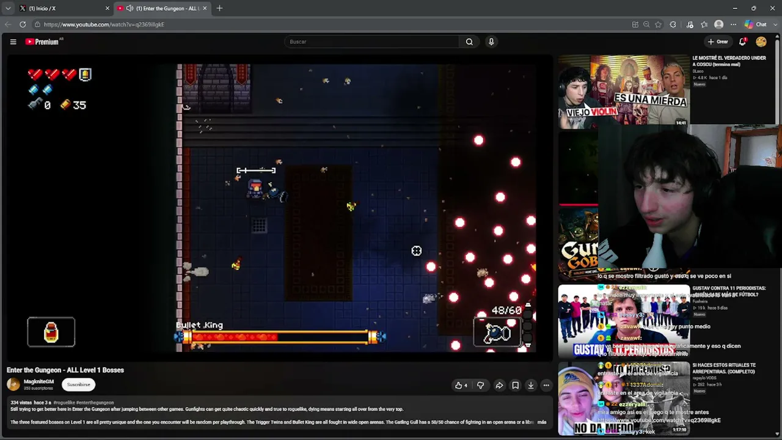Subscribe with the Suscribirse button

click(x=79, y=384)
